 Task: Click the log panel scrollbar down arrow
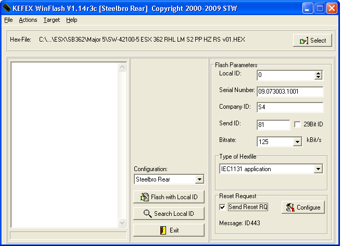122,223
